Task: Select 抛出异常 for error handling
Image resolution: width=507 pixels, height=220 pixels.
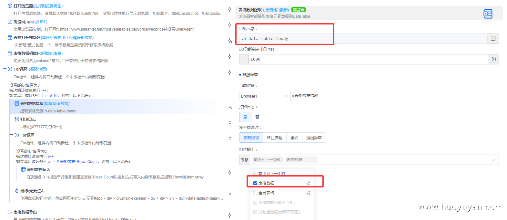Action: click(x=314, y=138)
